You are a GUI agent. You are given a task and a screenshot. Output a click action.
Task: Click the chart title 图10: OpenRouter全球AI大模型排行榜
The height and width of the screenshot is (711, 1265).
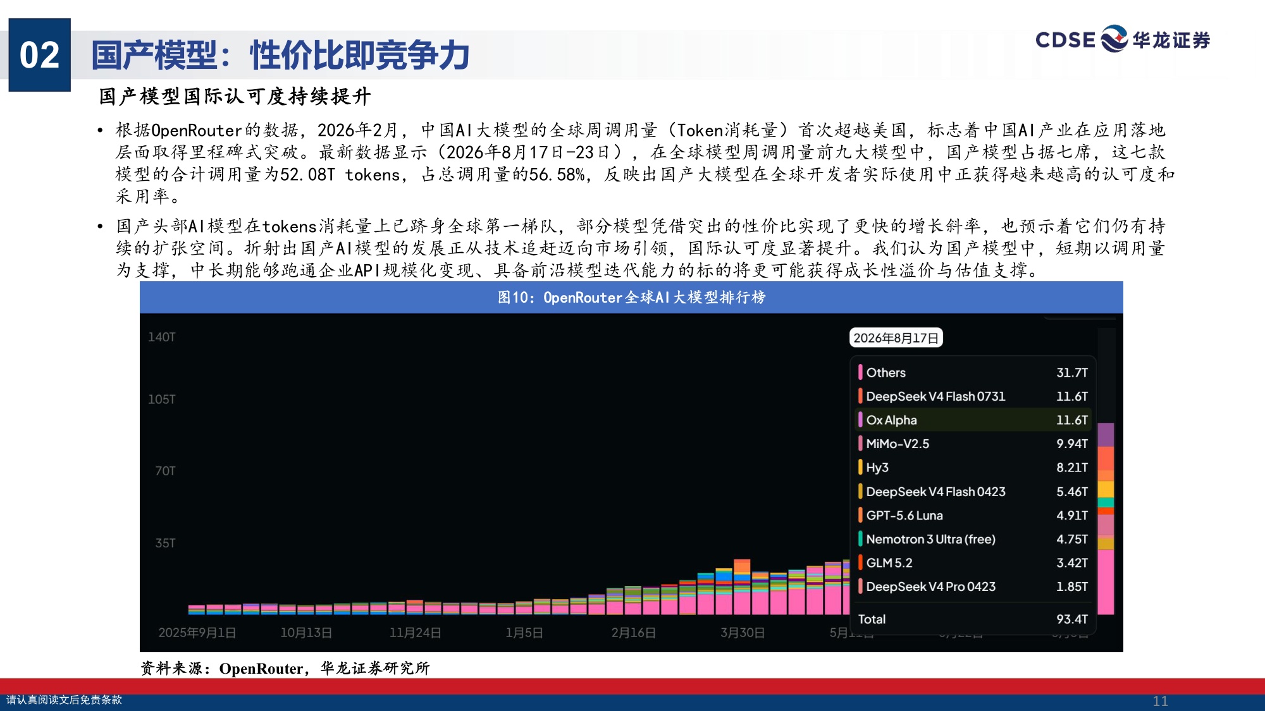(x=631, y=297)
